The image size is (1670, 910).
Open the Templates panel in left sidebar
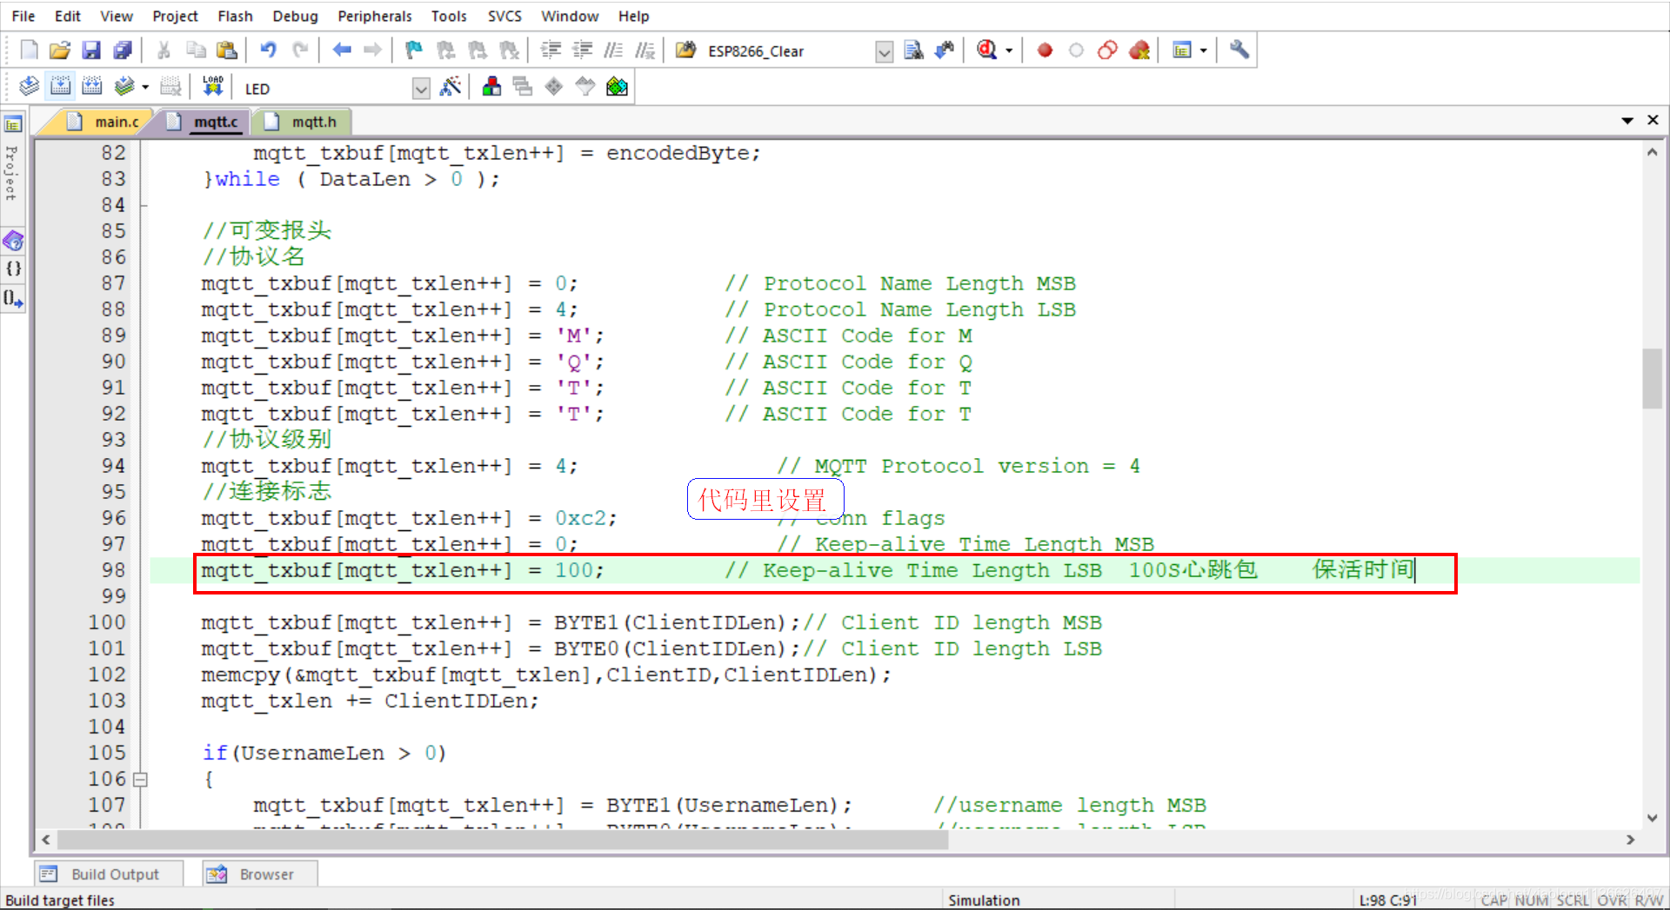pyautogui.click(x=13, y=299)
